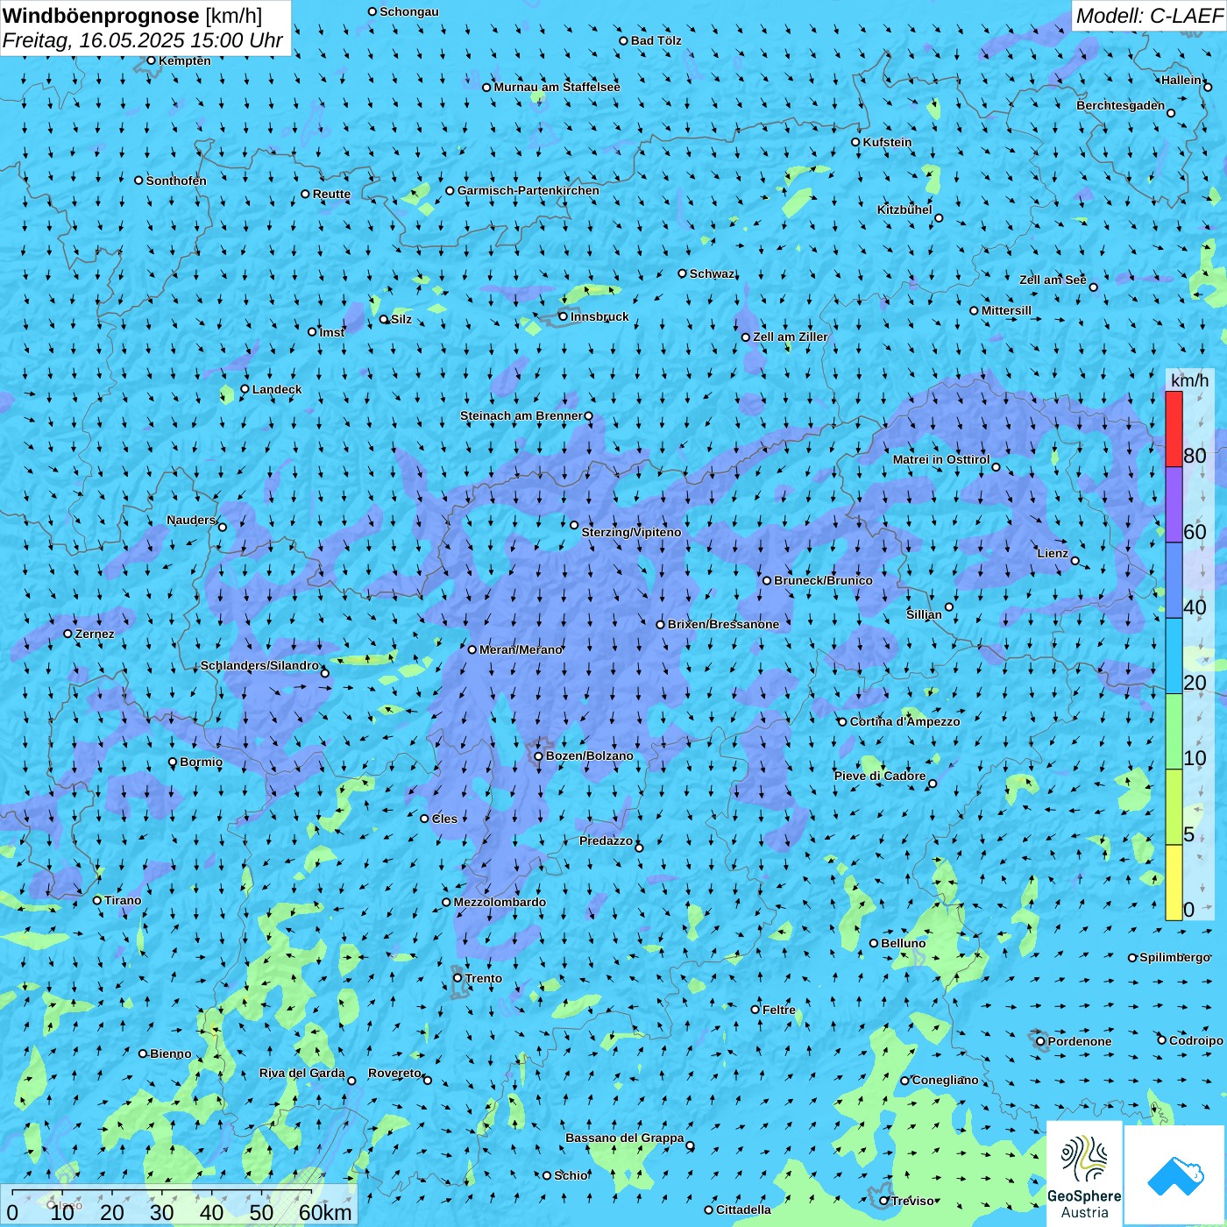Click the Brixen/Bressanone city marker
Image resolution: width=1227 pixels, height=1227 pixels.
click(661, 625)
